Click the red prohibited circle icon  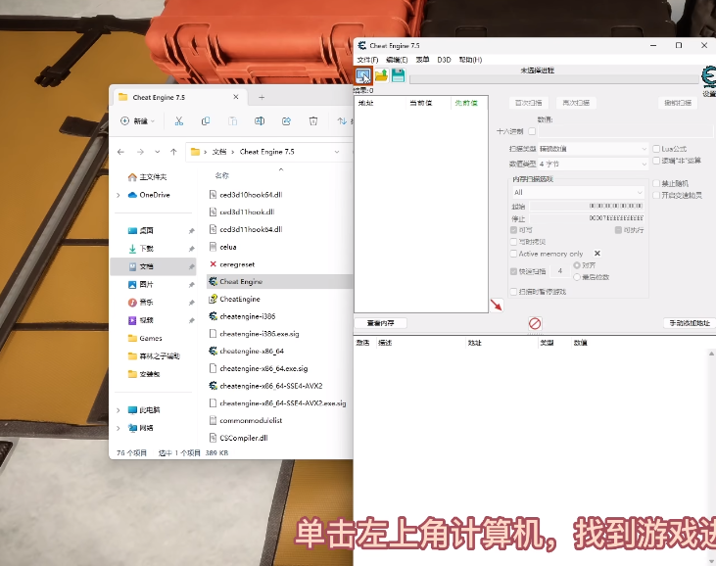tap(535, 323)
